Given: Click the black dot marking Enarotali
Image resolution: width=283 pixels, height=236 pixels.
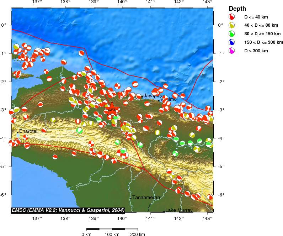Looking at the screenshot, I should pos(18,132).
